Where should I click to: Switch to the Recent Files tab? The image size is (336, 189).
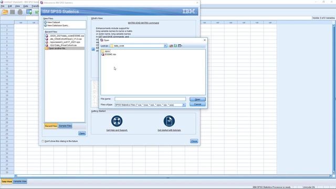pyautogui.click(x=51, y=126)
